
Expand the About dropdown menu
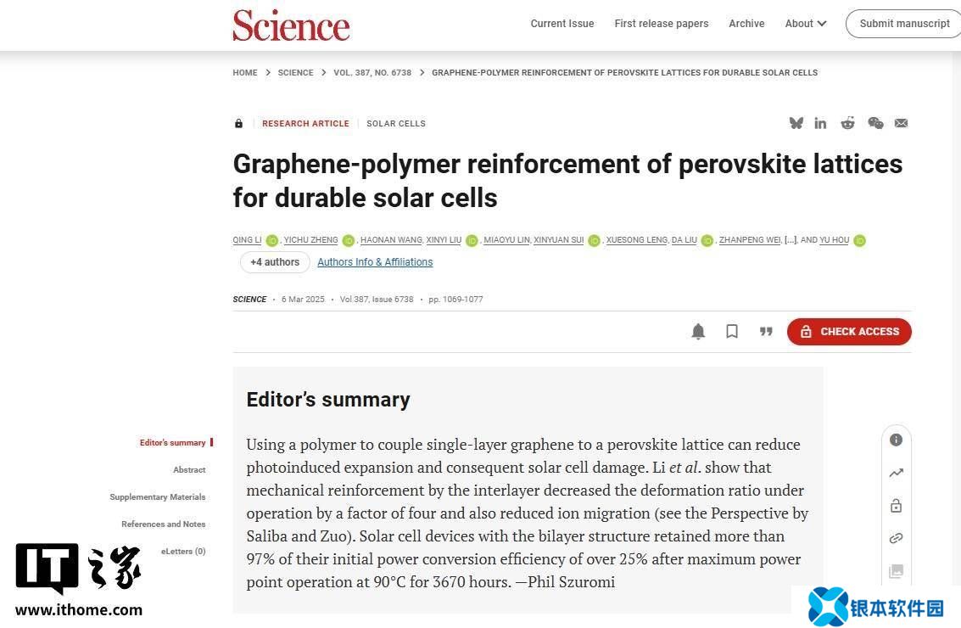[805, 24]
